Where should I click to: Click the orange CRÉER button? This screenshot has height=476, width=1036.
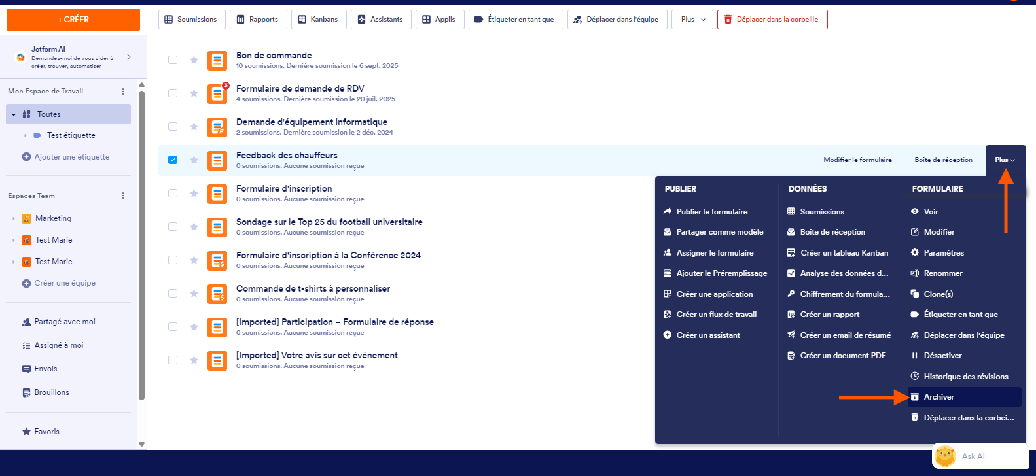click(x=73, y=20)
